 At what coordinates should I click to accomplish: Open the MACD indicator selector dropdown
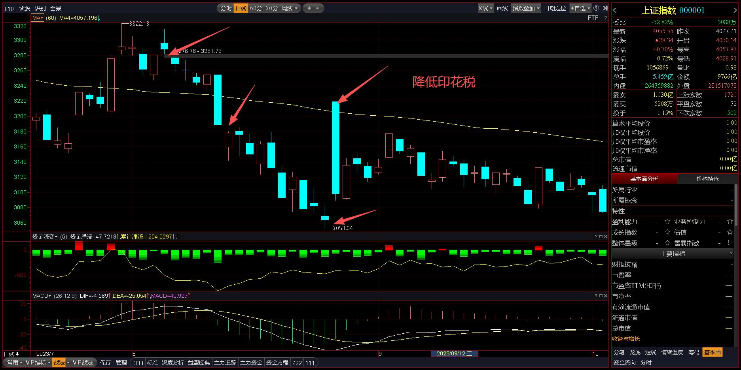coord(42,296)
